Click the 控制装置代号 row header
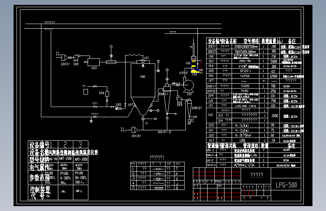 (40, 193)
